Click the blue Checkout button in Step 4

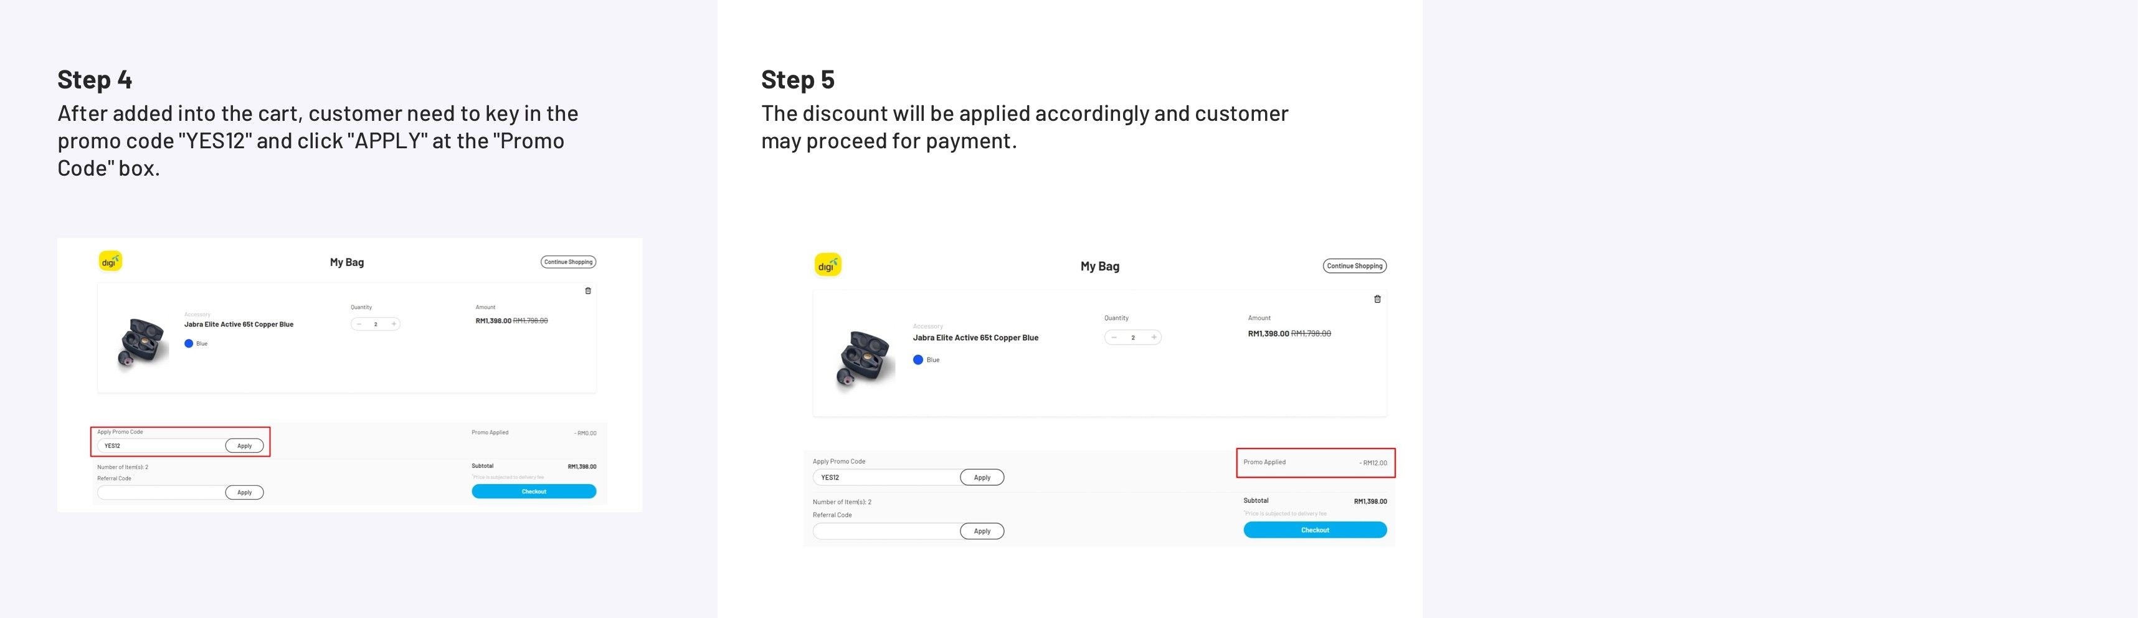click(x=533, y=492)
